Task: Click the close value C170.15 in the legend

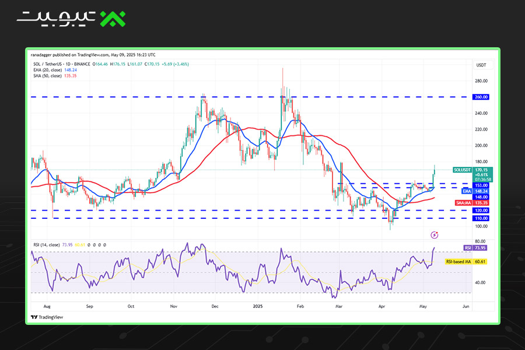Action: 152,64
